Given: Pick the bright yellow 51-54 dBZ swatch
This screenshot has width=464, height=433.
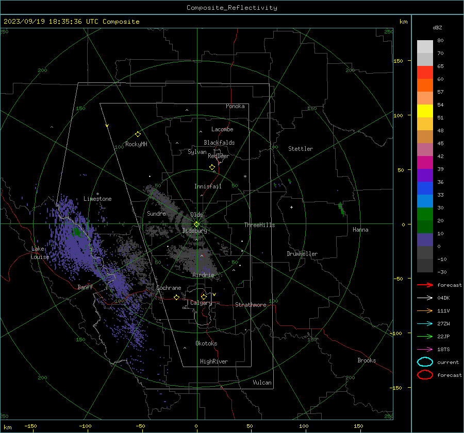Looking at the screenshot, I should click(x=425, y=111).
